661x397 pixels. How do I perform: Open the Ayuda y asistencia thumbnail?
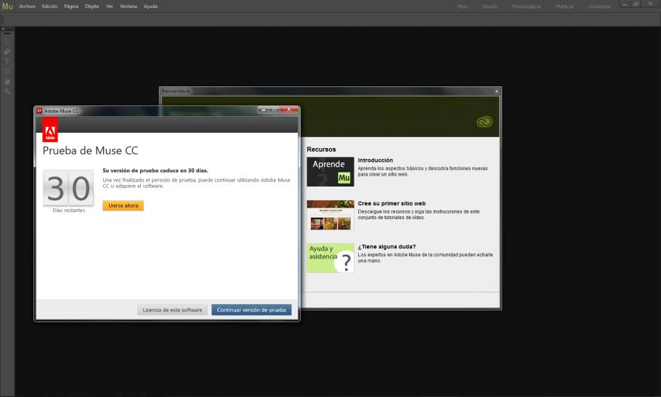330,258
